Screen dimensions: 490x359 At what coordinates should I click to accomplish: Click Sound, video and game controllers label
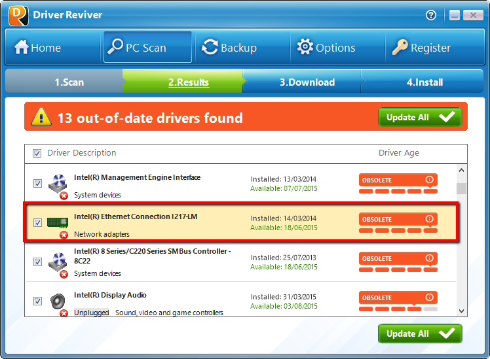point(169,313)
